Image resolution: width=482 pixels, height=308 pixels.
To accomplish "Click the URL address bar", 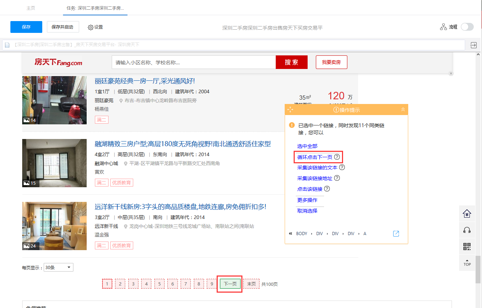I will [233, 45].
